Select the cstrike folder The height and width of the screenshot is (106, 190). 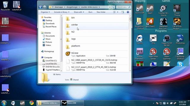coord(97,26)
